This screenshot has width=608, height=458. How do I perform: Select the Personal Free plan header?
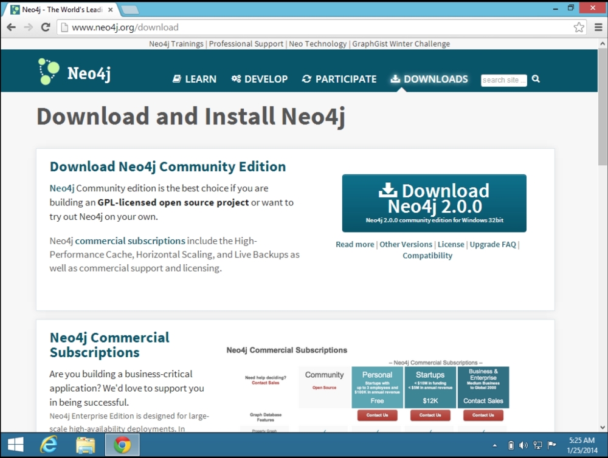tap(378, 387)
